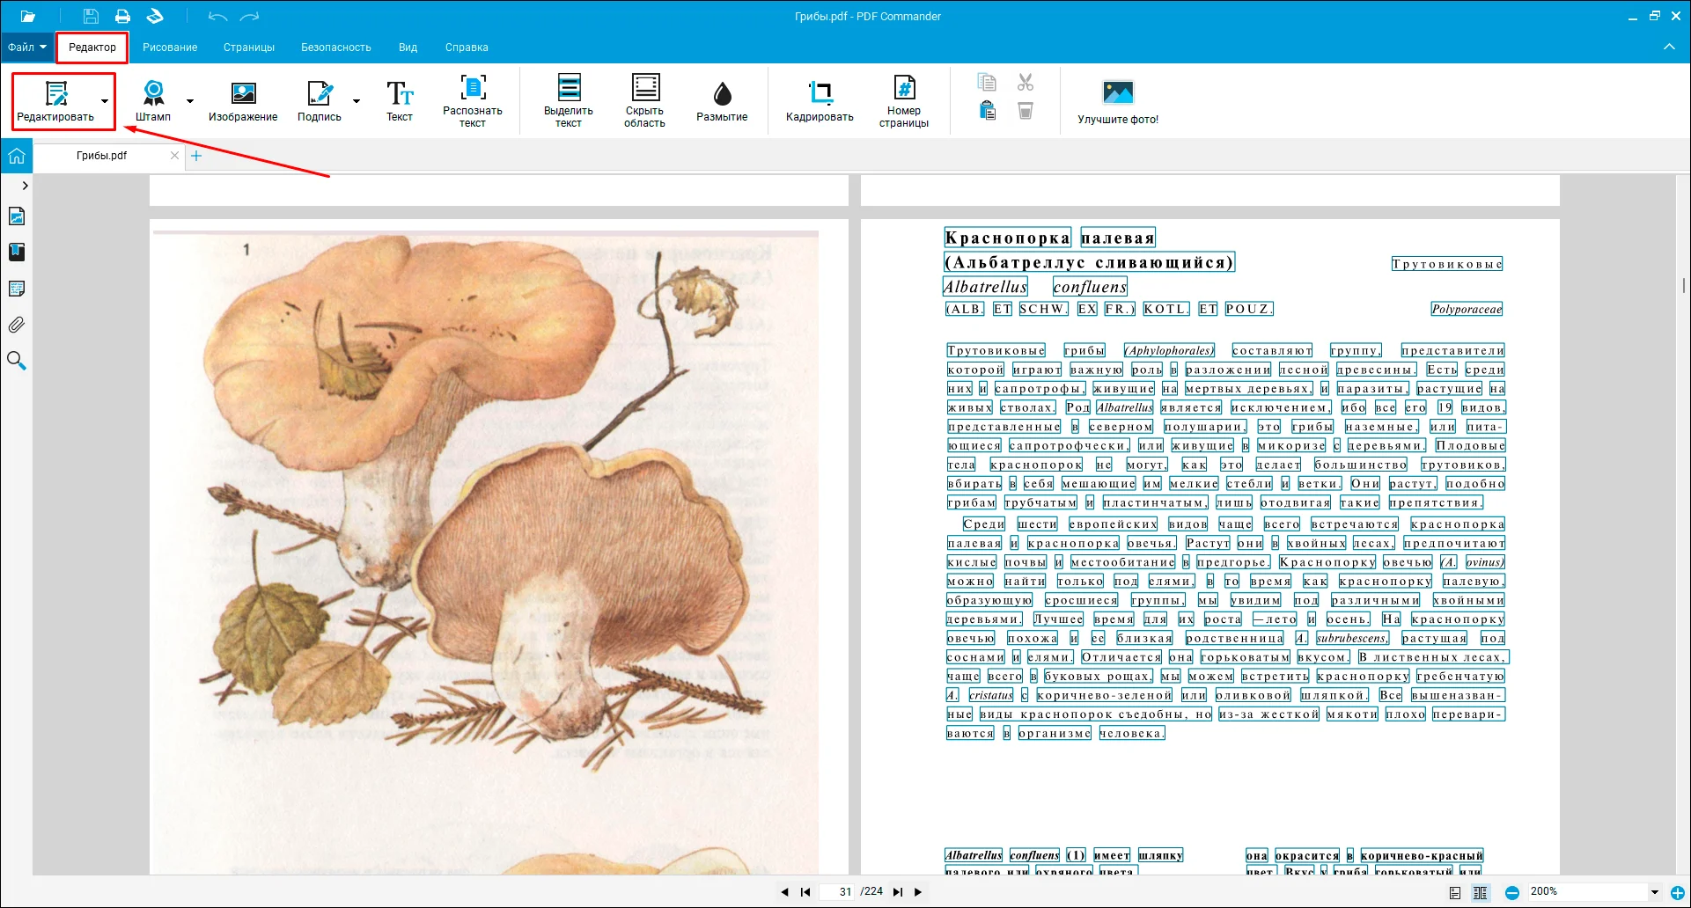
Task: Go to previous page arrow
Action: point(784,892)
